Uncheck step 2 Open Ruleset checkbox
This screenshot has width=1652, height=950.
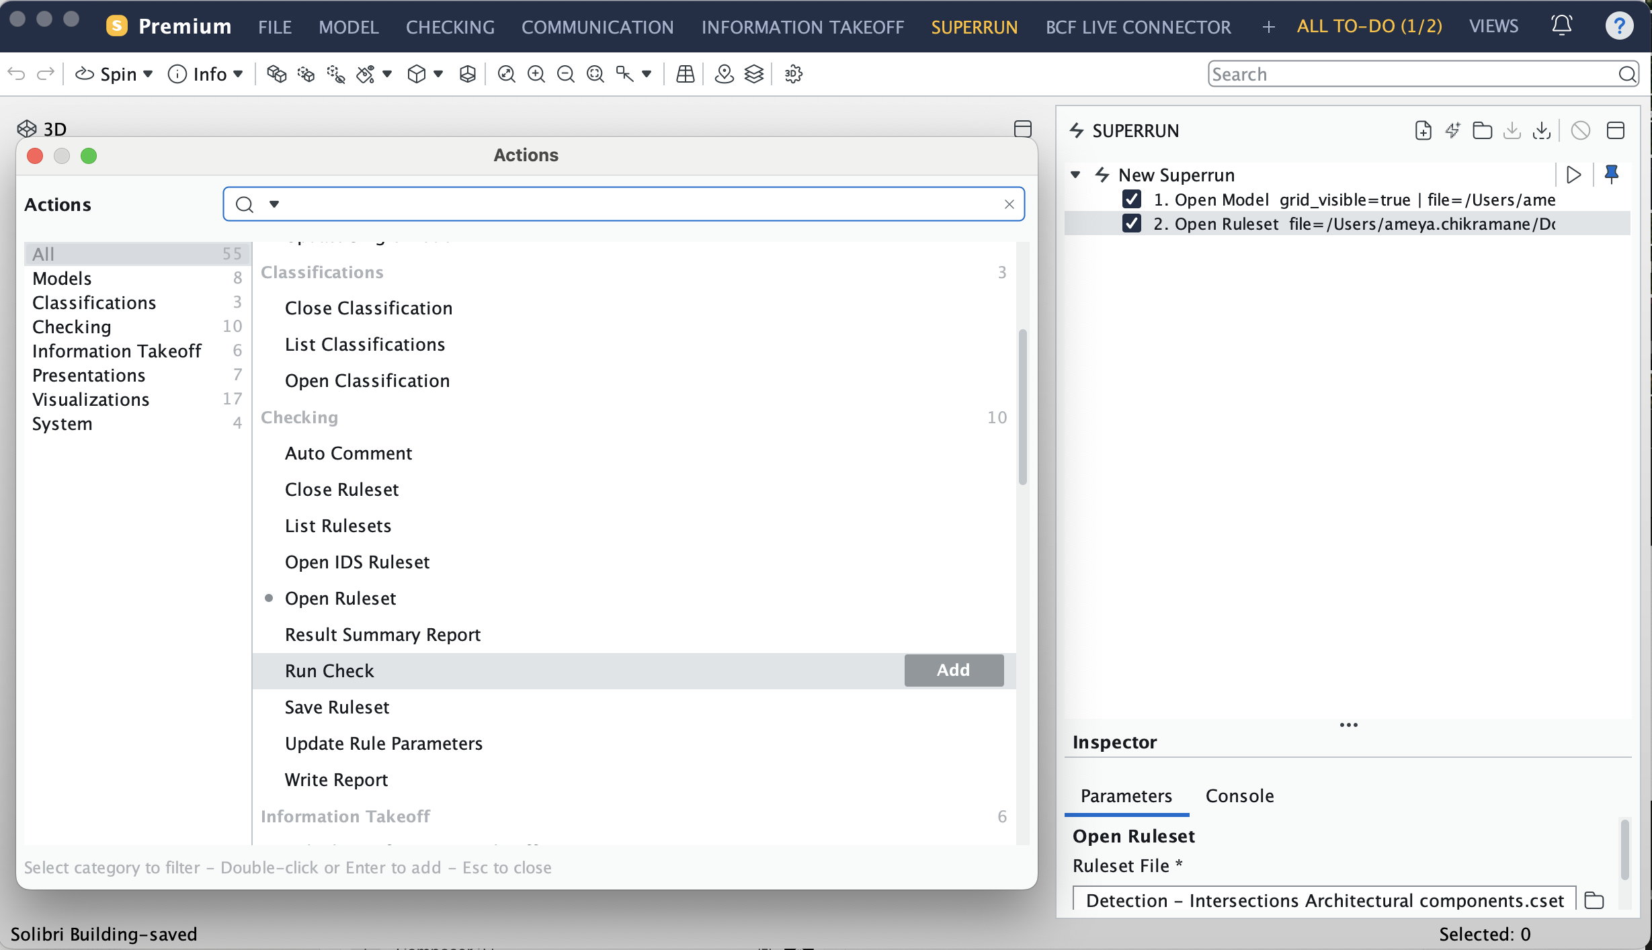1132,224
